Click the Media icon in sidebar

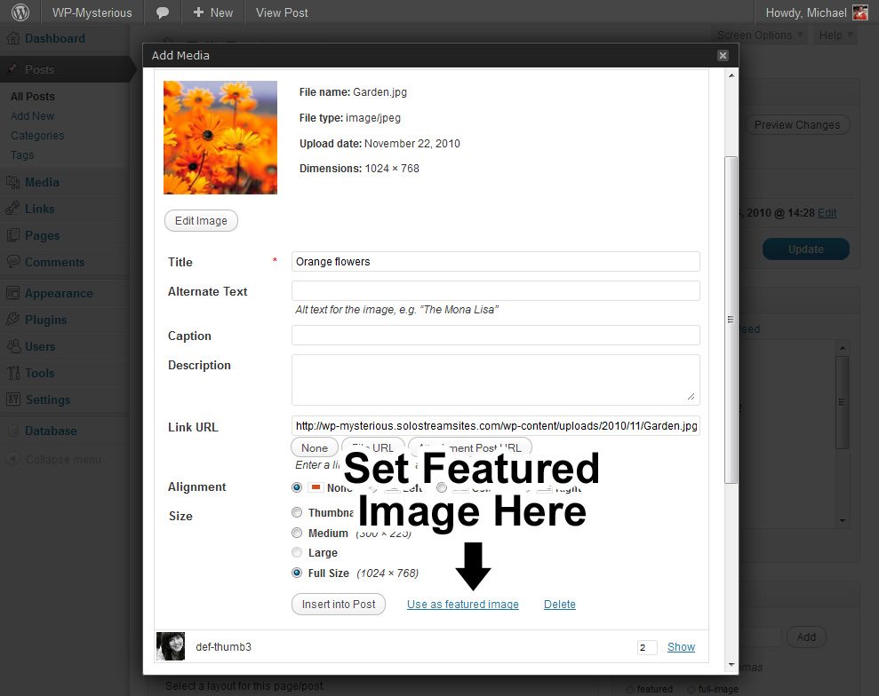point(13,182)
